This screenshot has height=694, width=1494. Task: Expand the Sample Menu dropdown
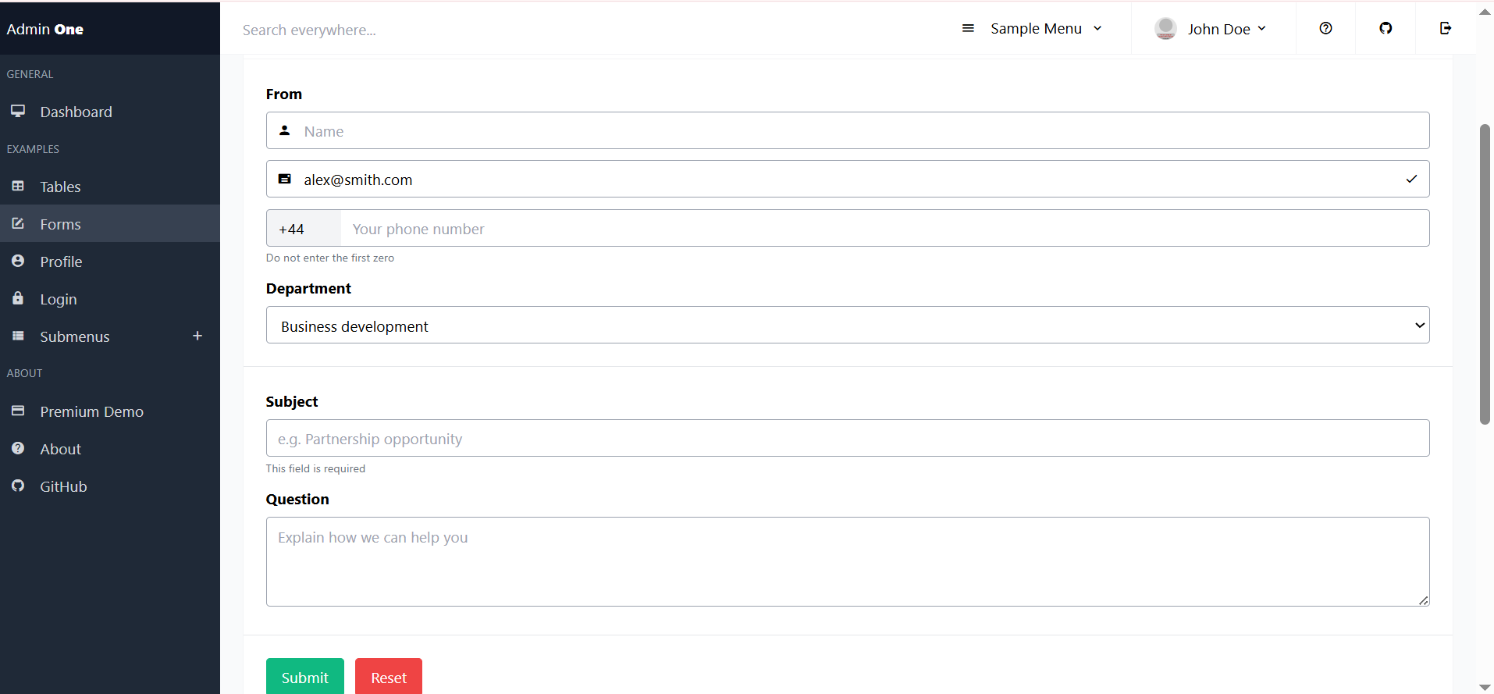click(x=1034, y=29)
